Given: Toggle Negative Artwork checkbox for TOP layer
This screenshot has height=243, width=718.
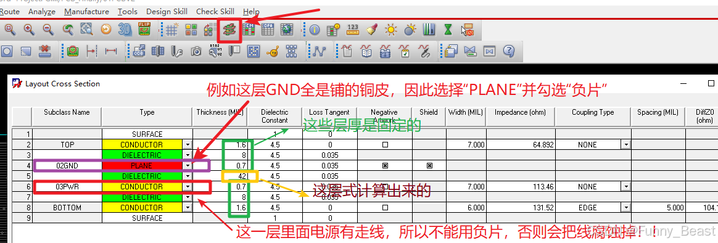Looking at the screenshot, I should point(385,144).
